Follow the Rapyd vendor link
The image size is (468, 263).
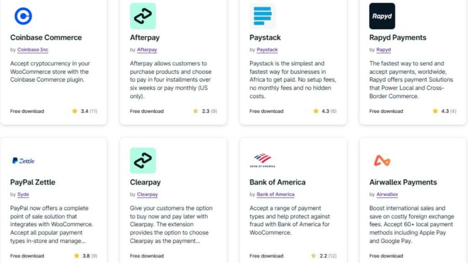click(x=383, y=50)
